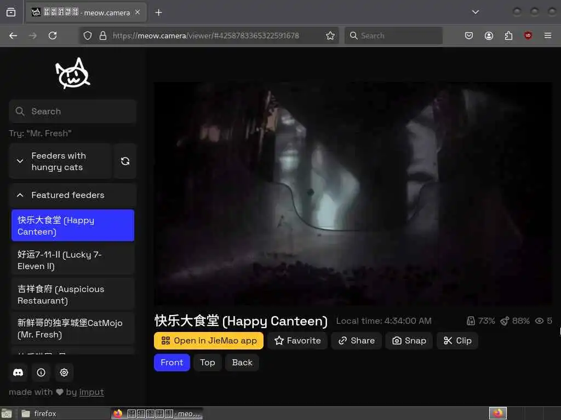Viewport: 561px width, 420px height.
Task: Click the Happy Canteen stream title
Action: (x=241, y=321)
